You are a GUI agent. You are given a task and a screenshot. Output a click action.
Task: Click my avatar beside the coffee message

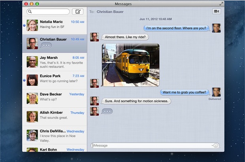click(216, 92)
